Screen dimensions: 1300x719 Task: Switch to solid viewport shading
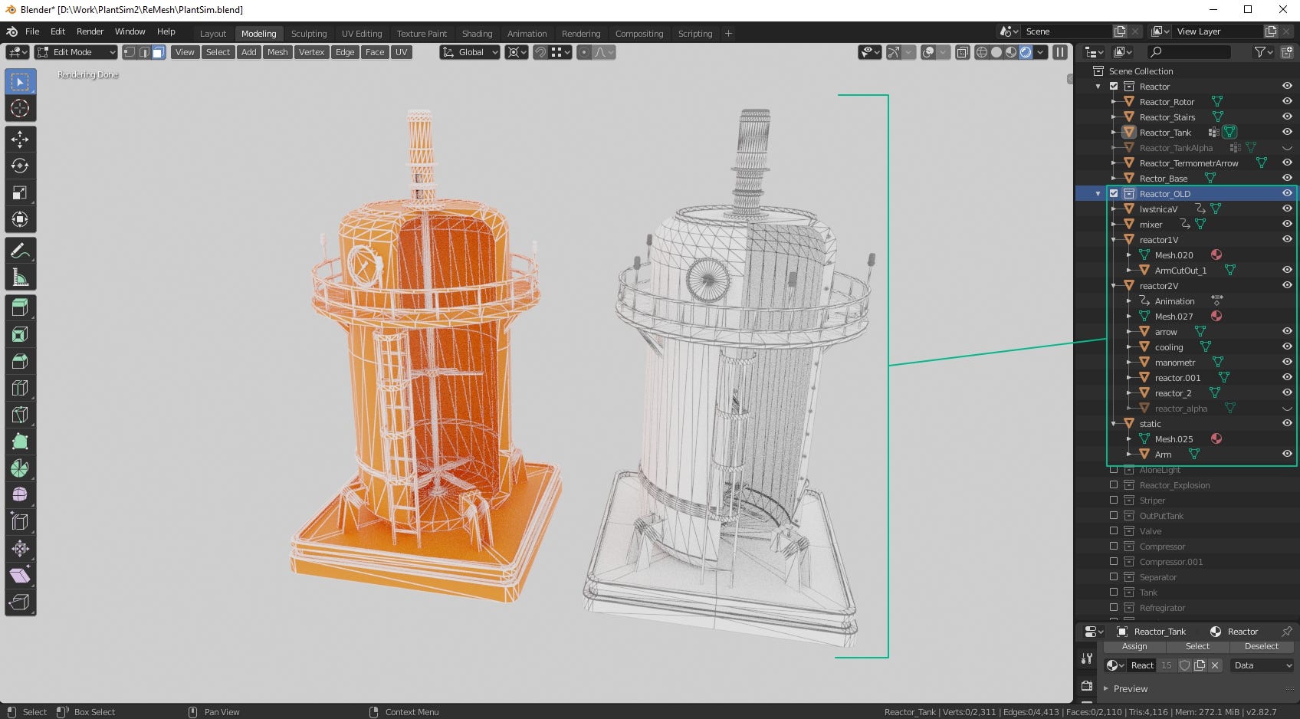(996, 52)
